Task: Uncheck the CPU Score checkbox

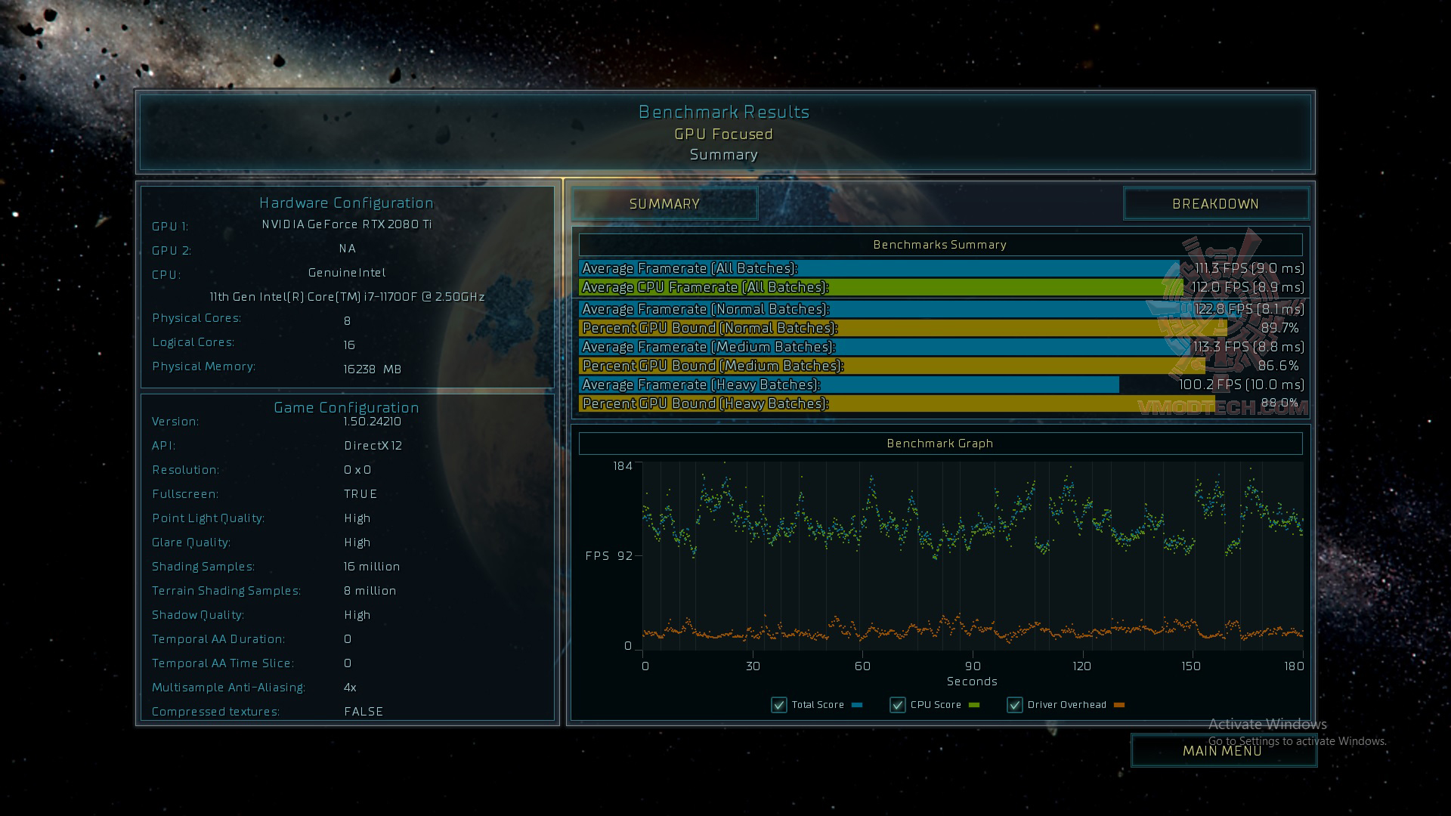Action: pyautogui.click(x=897, y=705)
